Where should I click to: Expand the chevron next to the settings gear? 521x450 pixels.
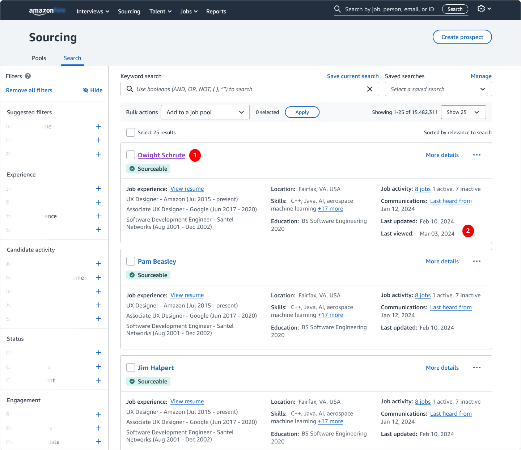click(x=489, y=9)
